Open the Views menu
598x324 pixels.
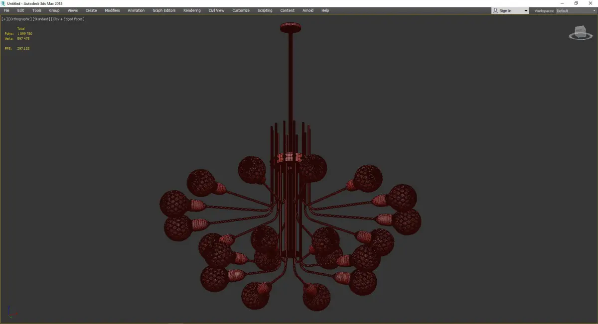point(73,10)
